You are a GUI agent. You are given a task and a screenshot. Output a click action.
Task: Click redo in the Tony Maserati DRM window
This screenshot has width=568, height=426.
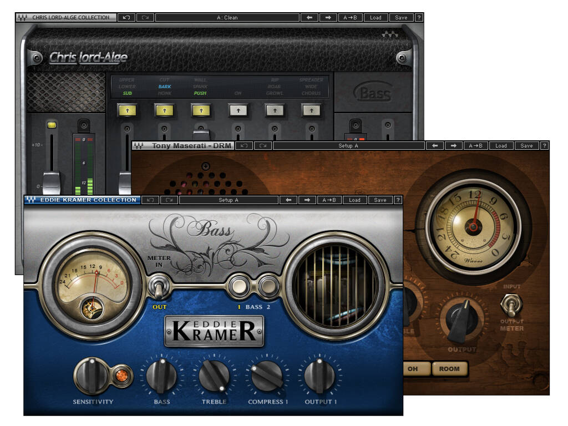pyautogui.click(x=263, y=146)
